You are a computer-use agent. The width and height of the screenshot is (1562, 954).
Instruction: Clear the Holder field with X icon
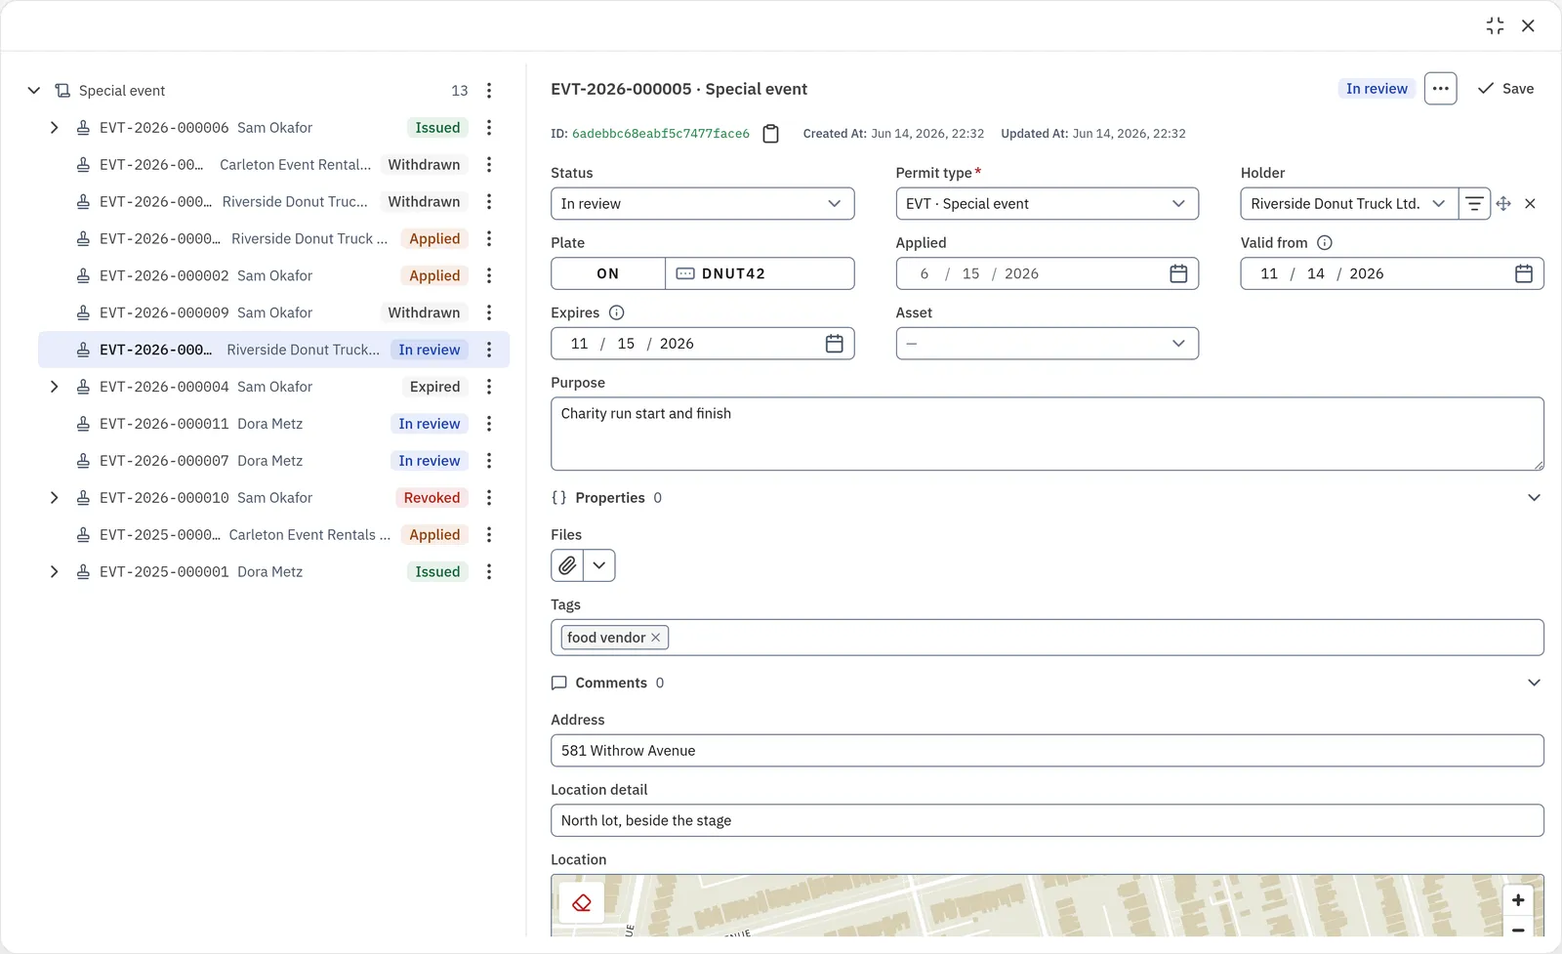coord(1530,204)
